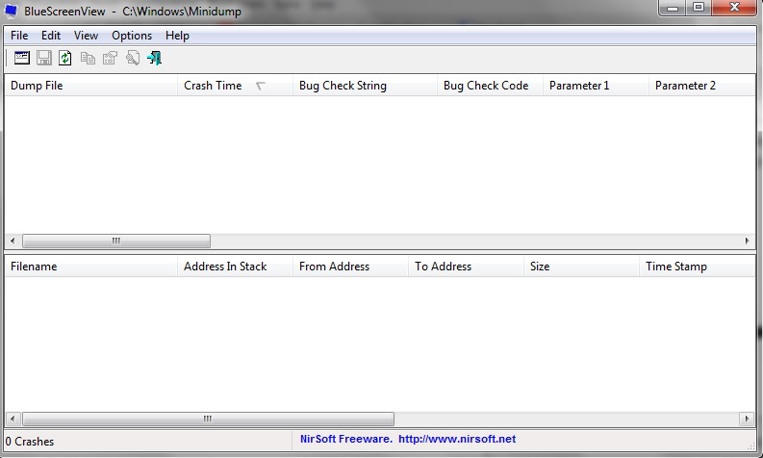Sort by the Bug Check String column
This screenshot has width=763, height=458.
365,86
